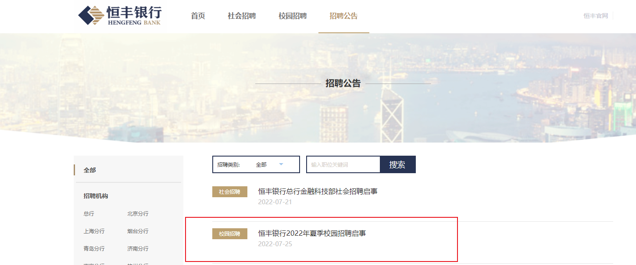Open 恒丰银行总行金融科技部社会招聘启事 announcement

coord(318,191)
